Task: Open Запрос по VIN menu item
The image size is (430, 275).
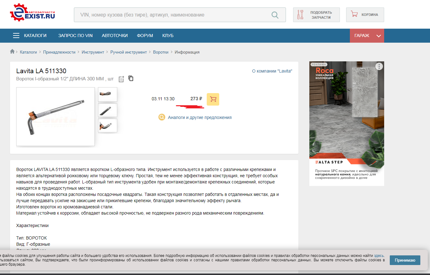Action: tap(75, 36)
